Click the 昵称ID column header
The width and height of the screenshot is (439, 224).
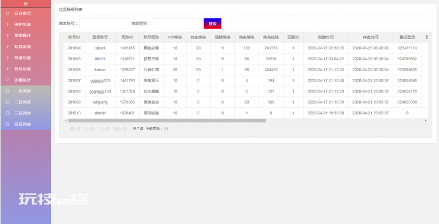pyautogui.click(x=127, y=37)
